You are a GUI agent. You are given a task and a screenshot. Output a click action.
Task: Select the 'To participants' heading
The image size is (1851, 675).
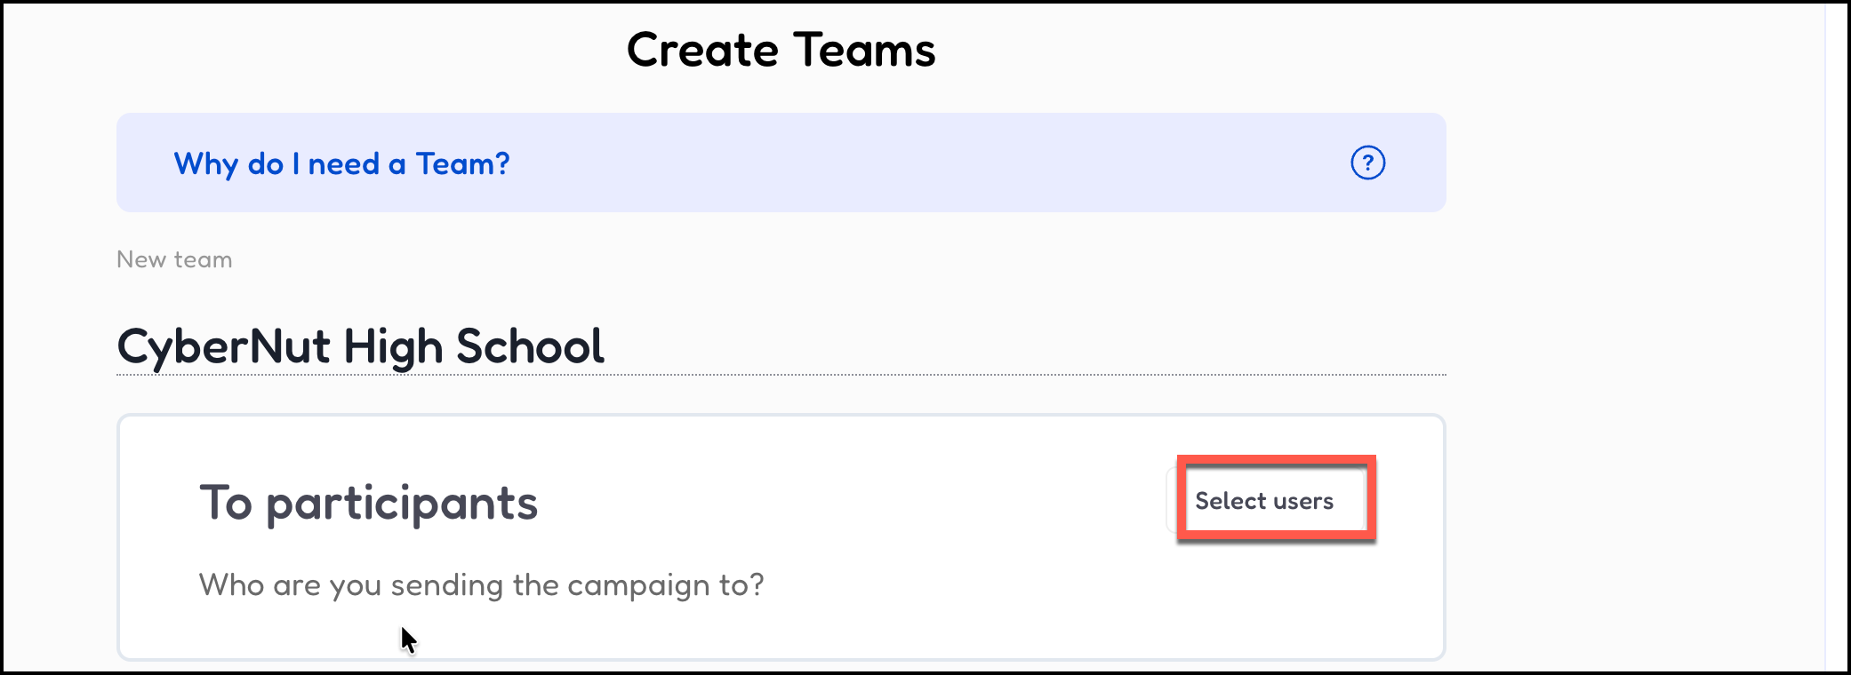[x=368, y=503]
